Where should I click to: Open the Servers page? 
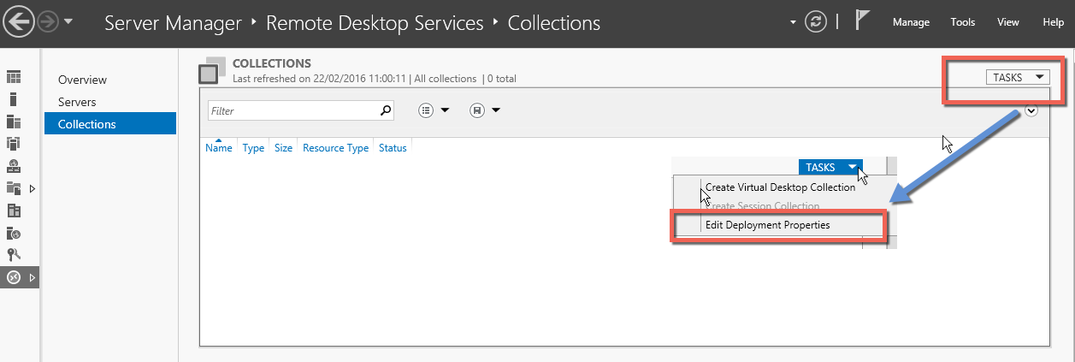pyautogui.click(x=77, y=102)
